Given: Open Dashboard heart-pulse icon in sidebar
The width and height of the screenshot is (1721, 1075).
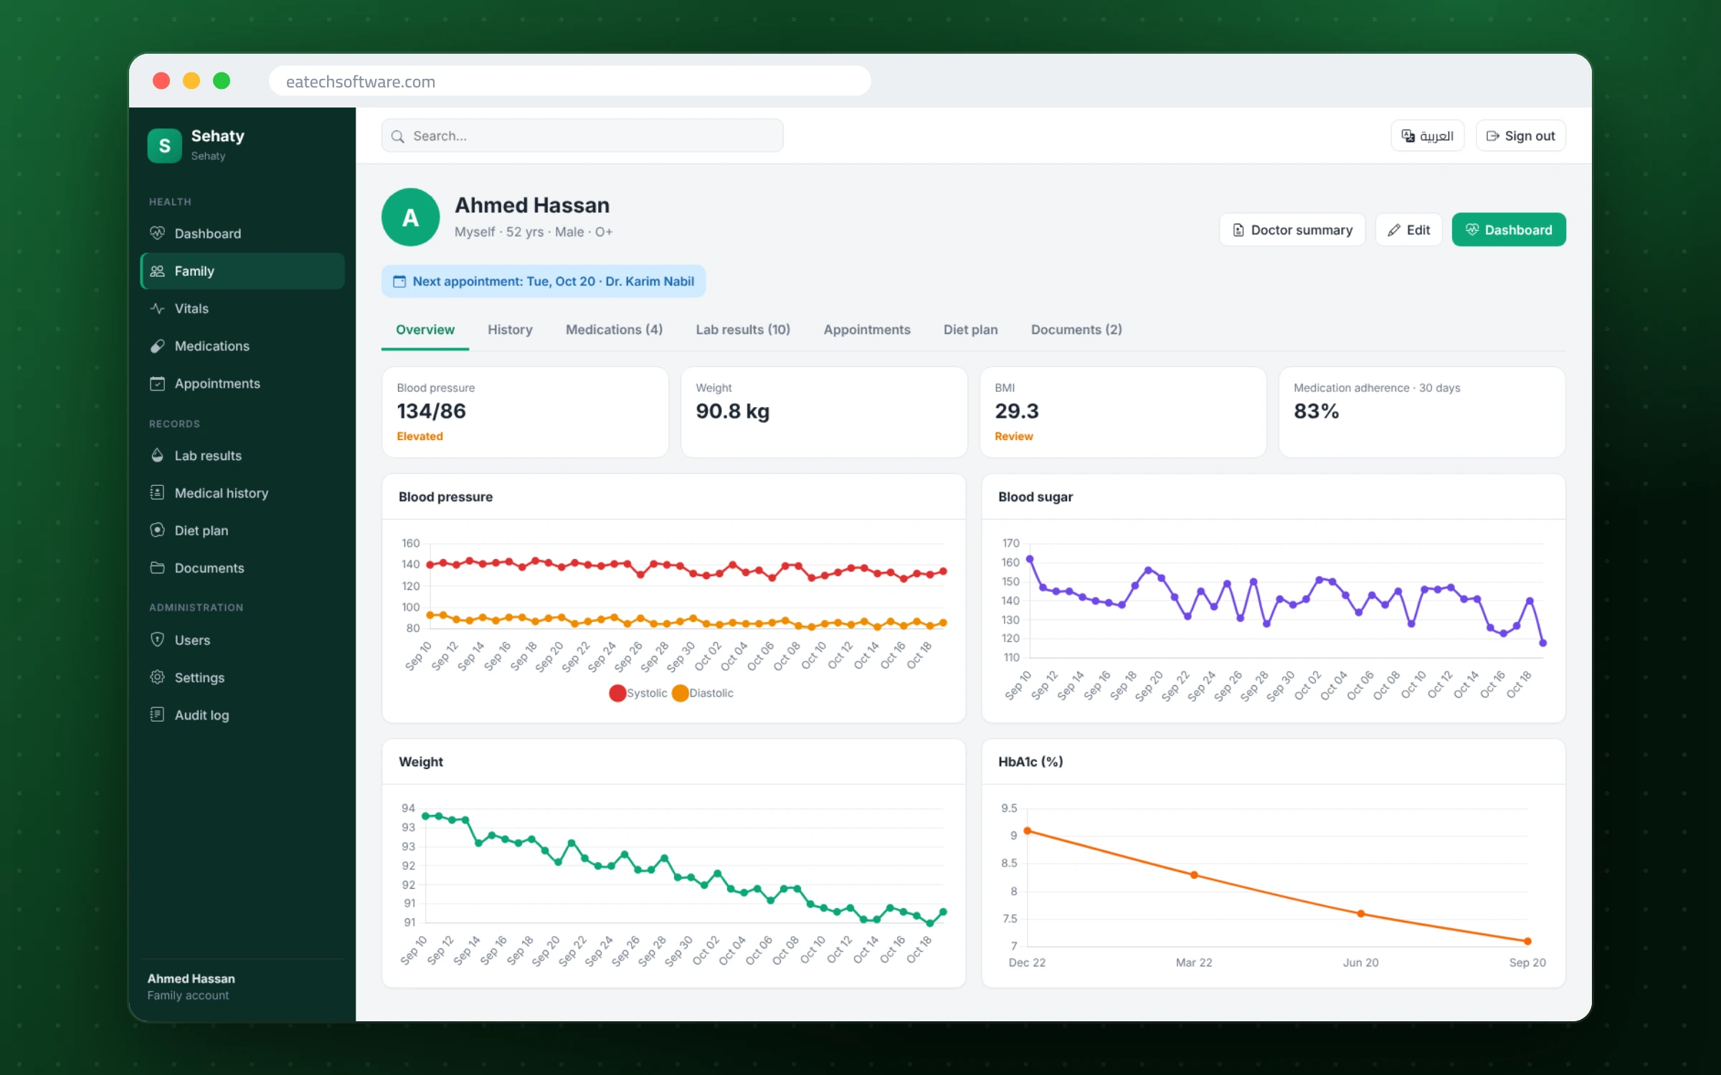Looking at the screenshot, I should point(157,233).
